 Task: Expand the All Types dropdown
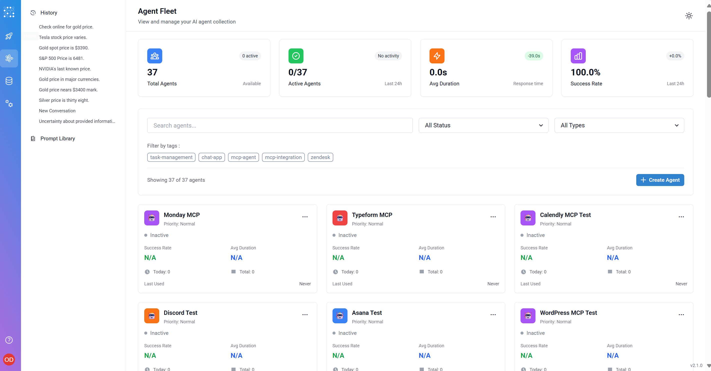click(x=619, y=125)
